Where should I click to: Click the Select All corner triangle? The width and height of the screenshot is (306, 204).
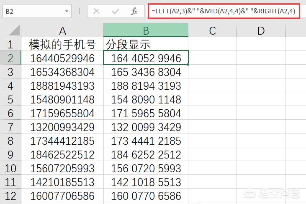pyautogui.click(x=14, y=30)
